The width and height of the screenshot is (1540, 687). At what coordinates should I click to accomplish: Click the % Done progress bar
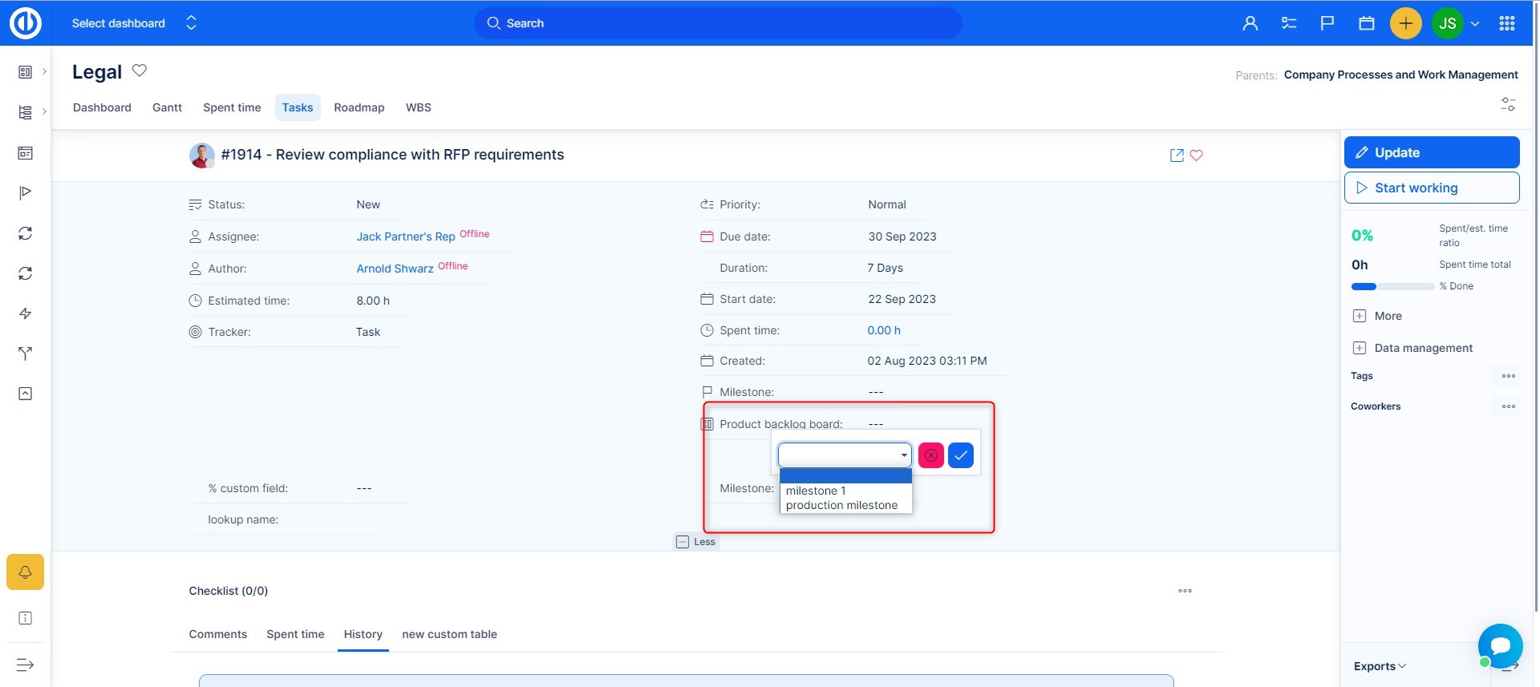coord(1392,286)
